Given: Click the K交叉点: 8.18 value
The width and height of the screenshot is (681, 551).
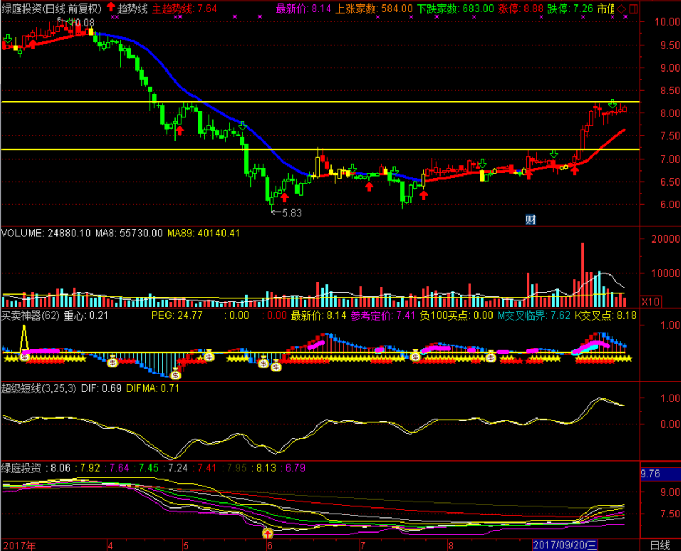Looking at the screenshot, I should pyautogui.click(x=606, y=315).
